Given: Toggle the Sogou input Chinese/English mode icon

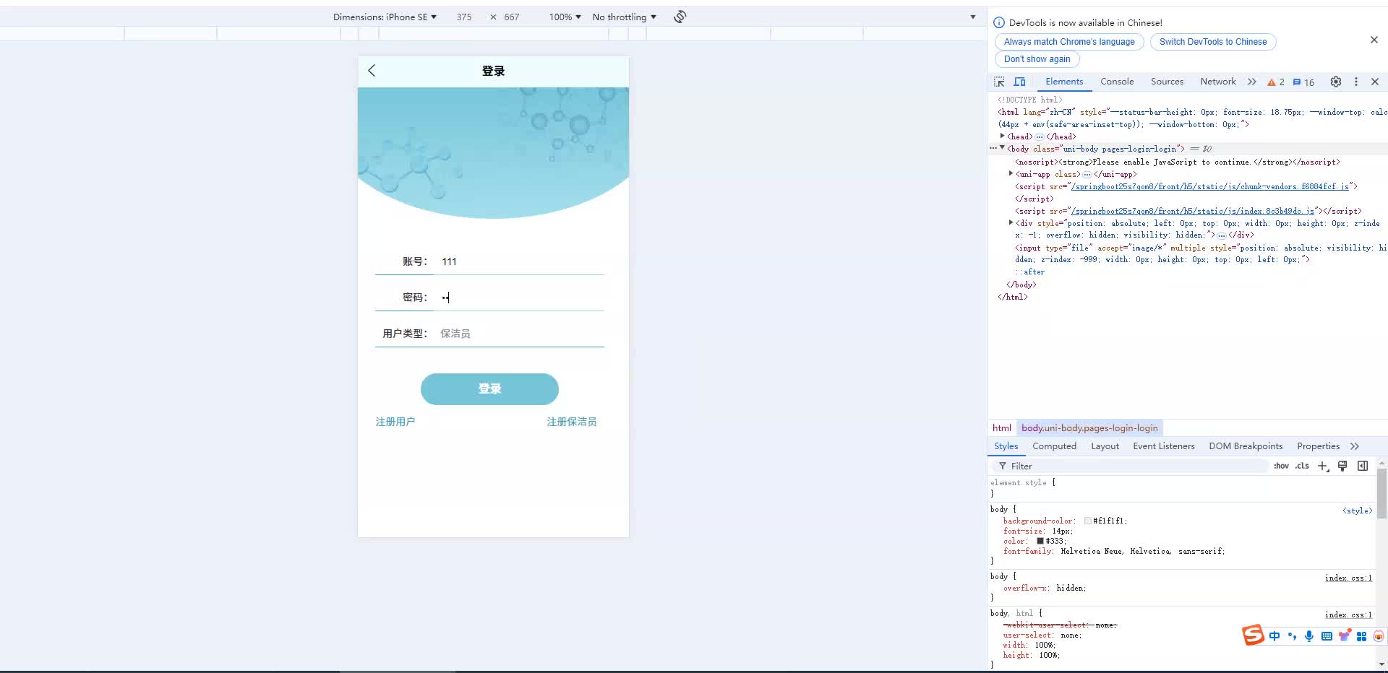Looking at the screenshot, I should point(1274,636).
